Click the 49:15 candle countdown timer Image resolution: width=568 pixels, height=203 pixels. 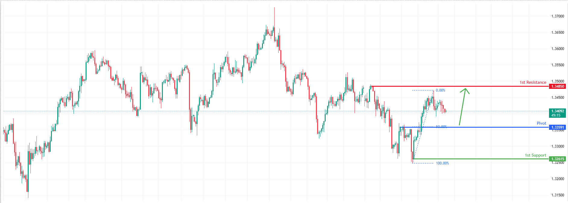(x=556, y=115)
